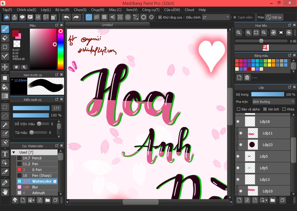
Task: Enable crisscross grid snap
Action: (104, 17)
